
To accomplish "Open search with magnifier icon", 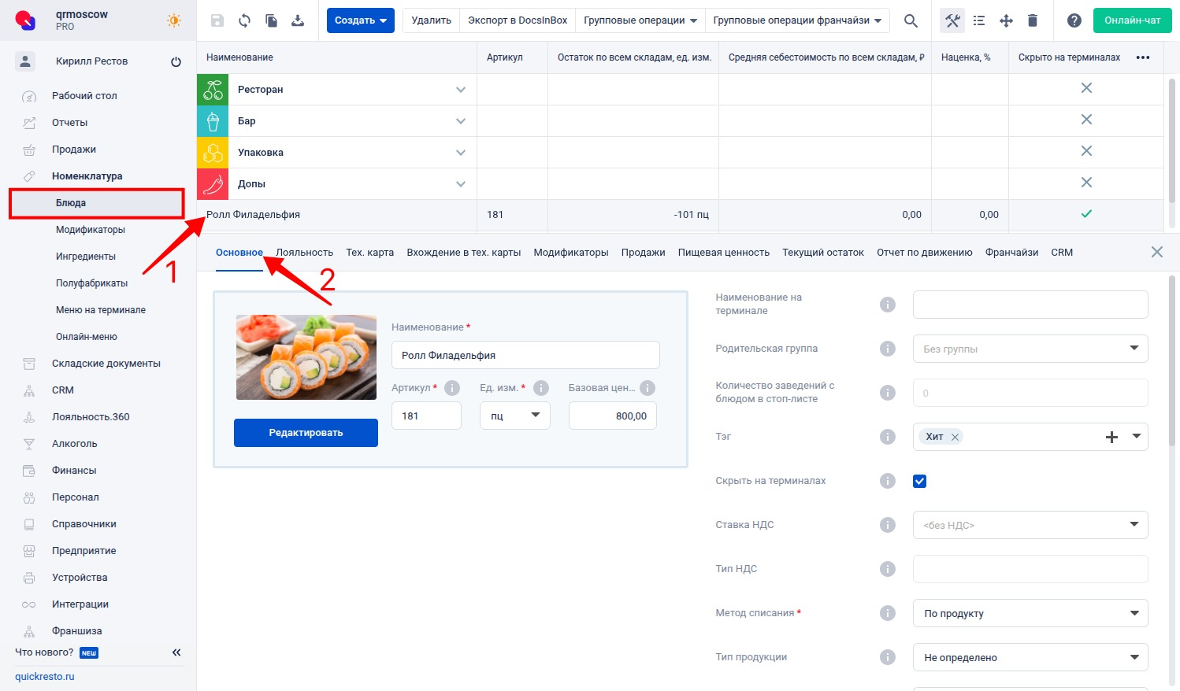I will (911, 20).
